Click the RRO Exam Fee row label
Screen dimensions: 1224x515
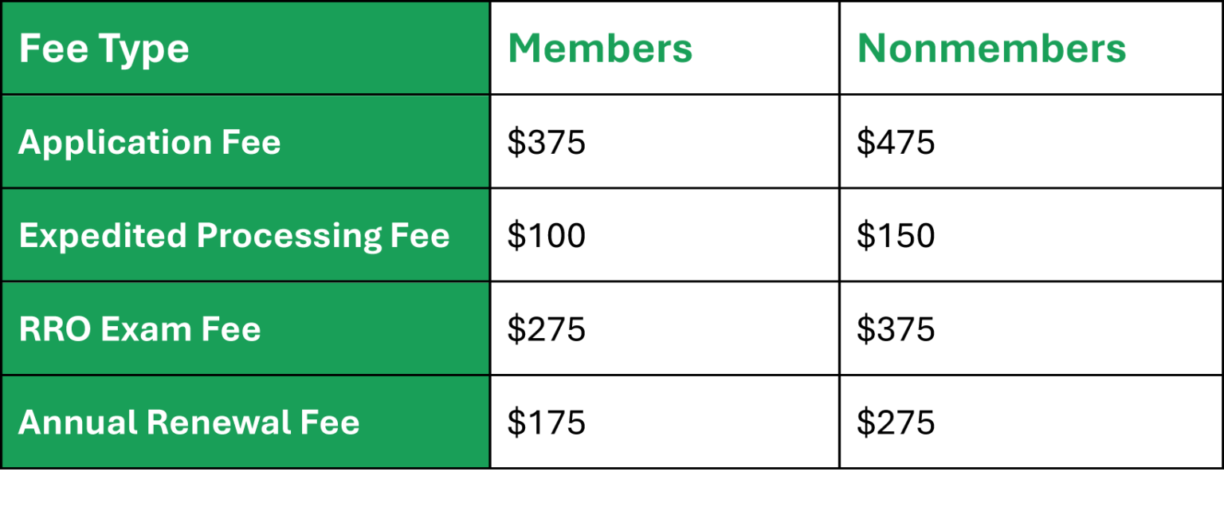coord(140,329)
